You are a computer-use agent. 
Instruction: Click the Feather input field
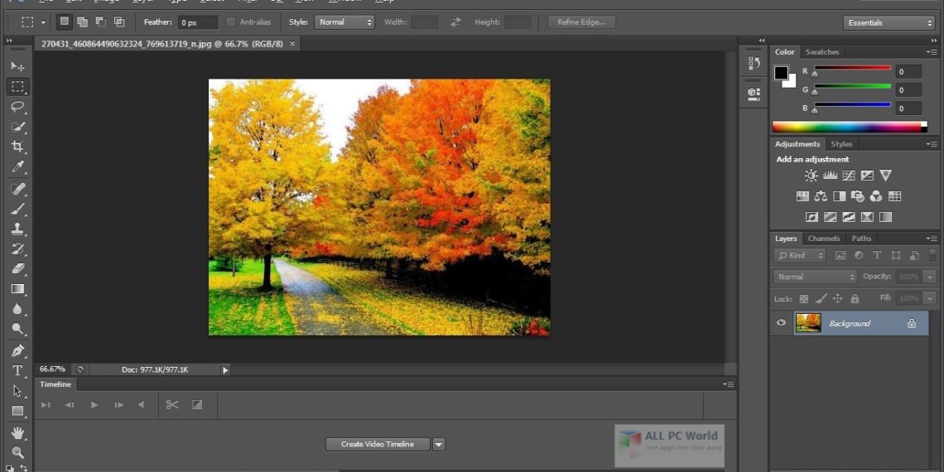(197, 22)
